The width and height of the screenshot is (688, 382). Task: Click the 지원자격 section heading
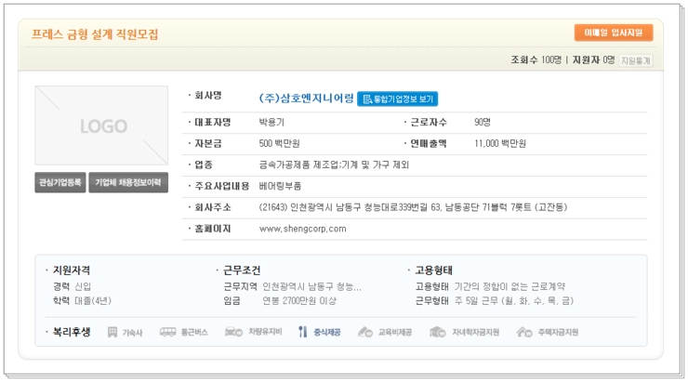[72, 270]
